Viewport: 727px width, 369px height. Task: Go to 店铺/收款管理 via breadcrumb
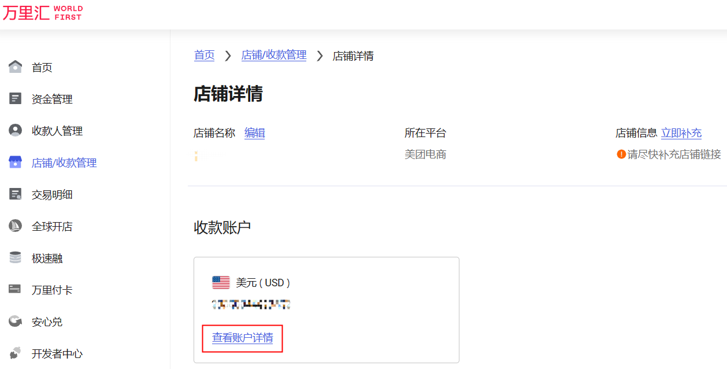pos(274,56)
